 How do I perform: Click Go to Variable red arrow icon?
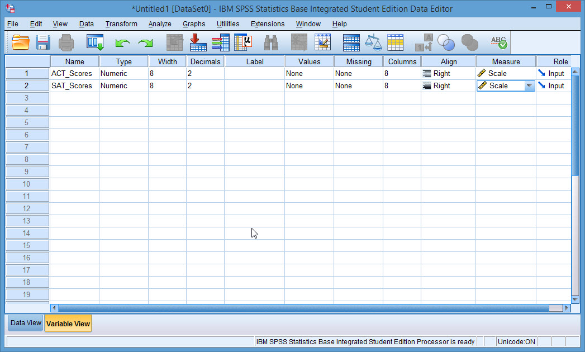pyautogui.click(x=198, y=42)
